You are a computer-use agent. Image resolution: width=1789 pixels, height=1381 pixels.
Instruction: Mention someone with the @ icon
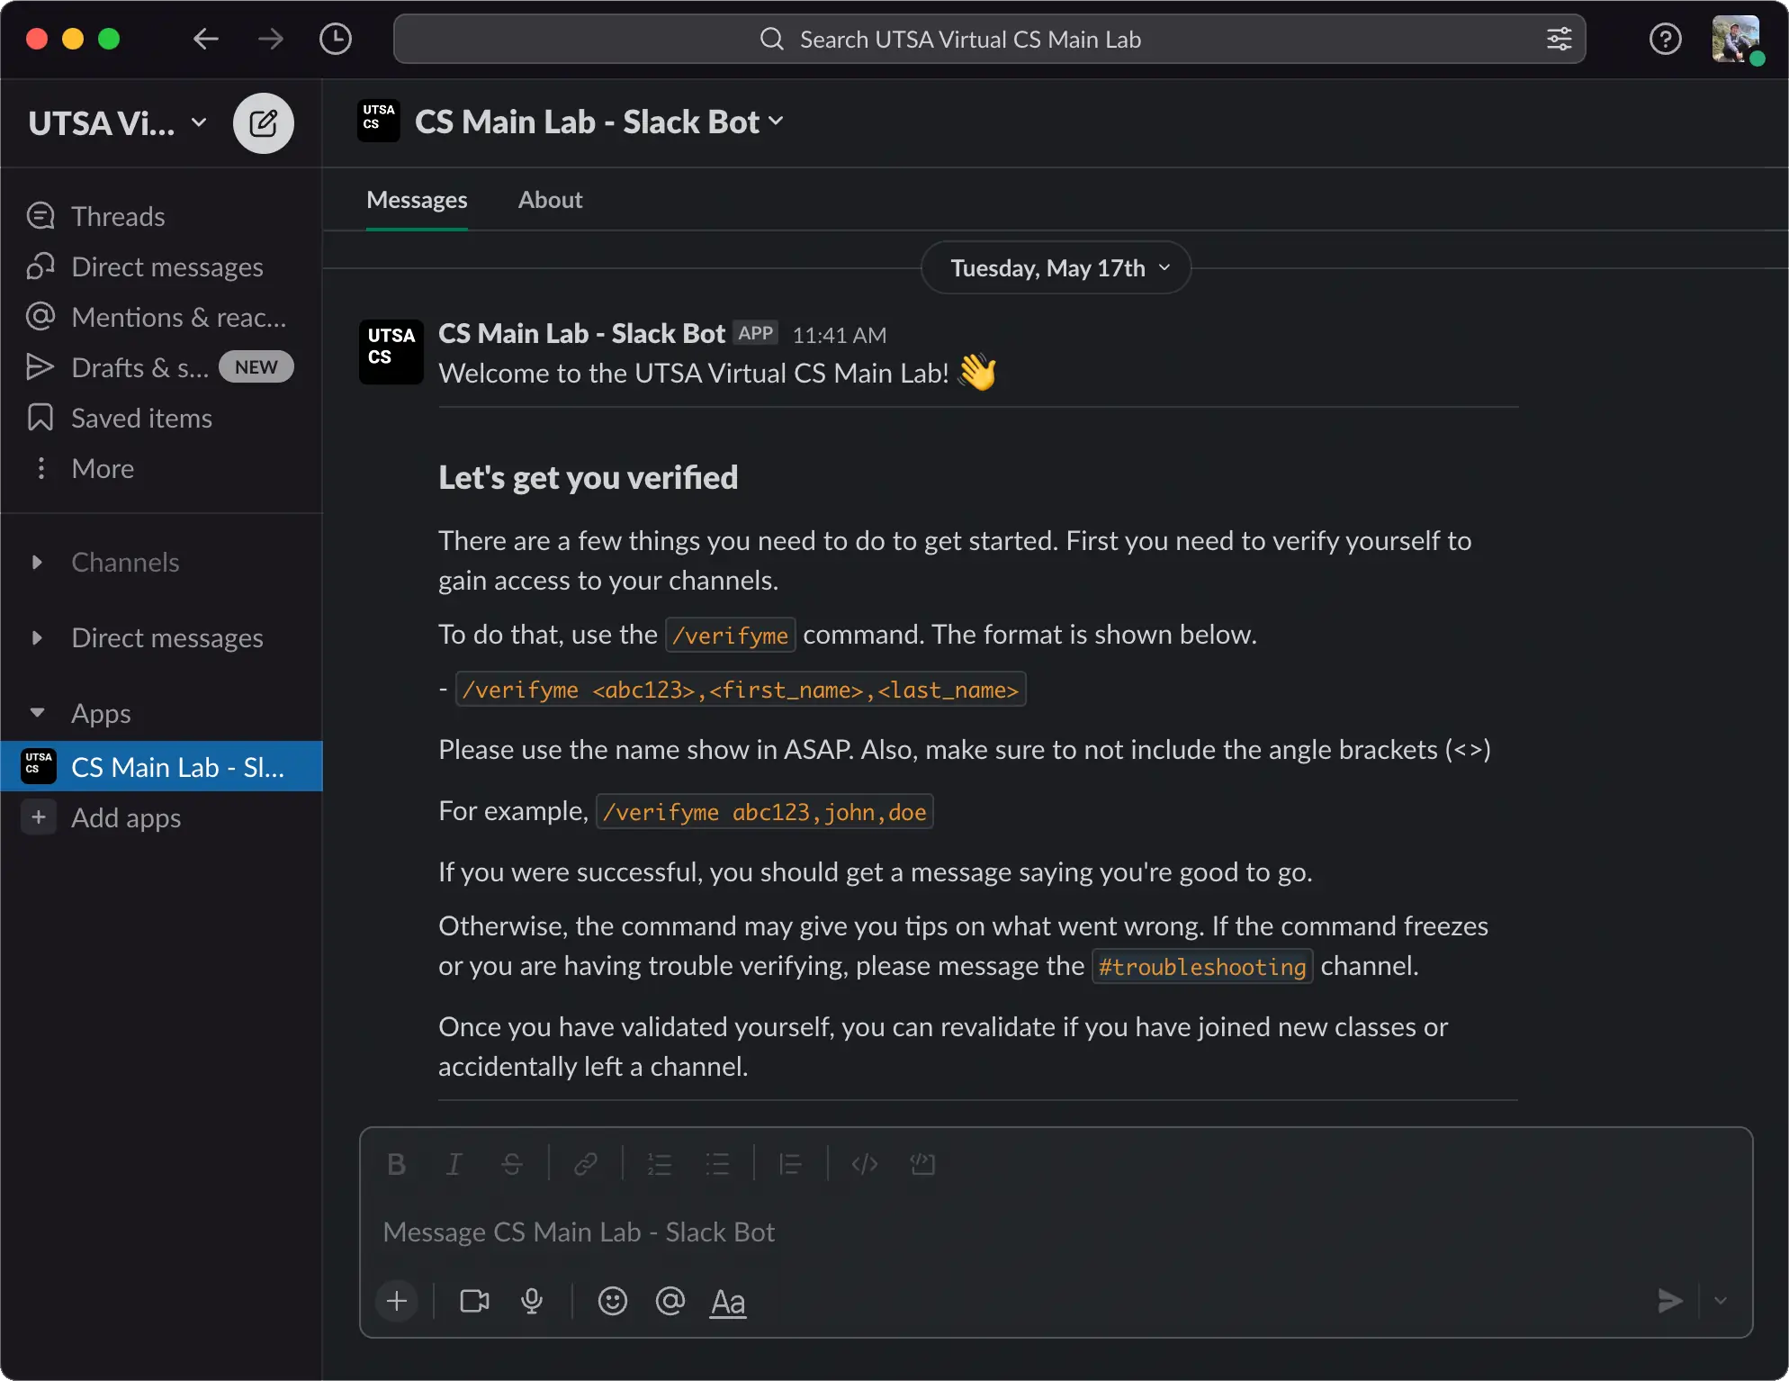click(670, 1302)
